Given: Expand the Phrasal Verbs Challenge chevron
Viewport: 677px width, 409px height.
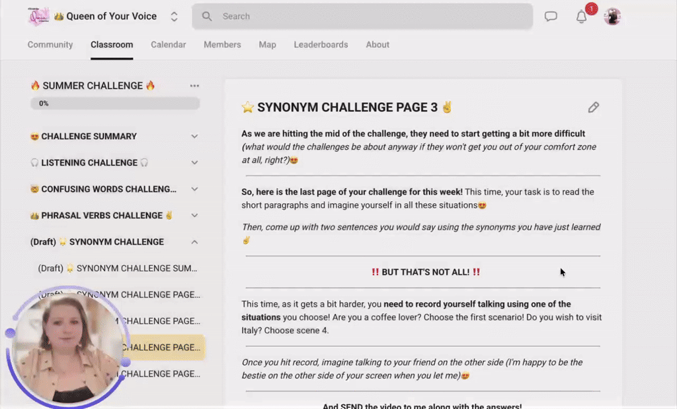Looking at the screenshot, I should click(x=195, y=215).
